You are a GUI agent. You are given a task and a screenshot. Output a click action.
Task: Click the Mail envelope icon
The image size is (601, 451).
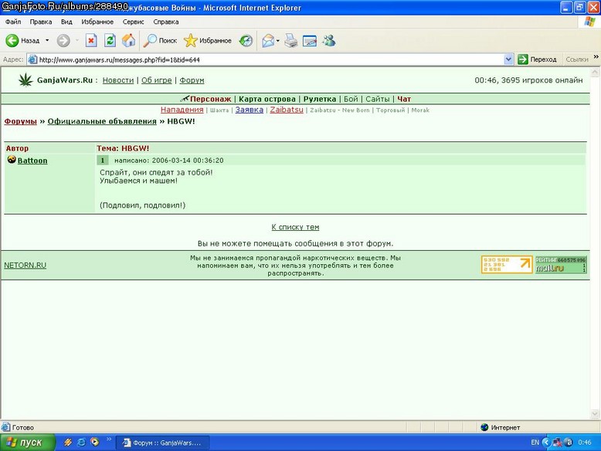click(268, 41)
